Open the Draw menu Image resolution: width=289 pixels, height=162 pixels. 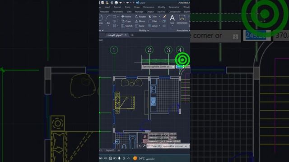click(x=137, y=7)
